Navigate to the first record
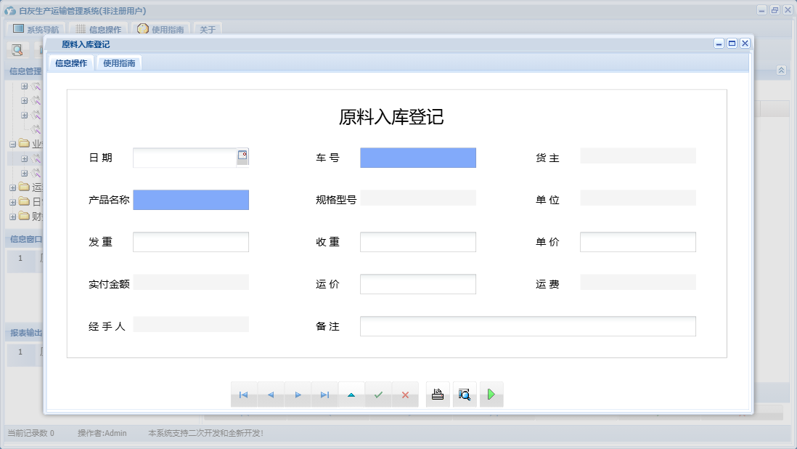The image size is (797, 449). click(244, 395)
